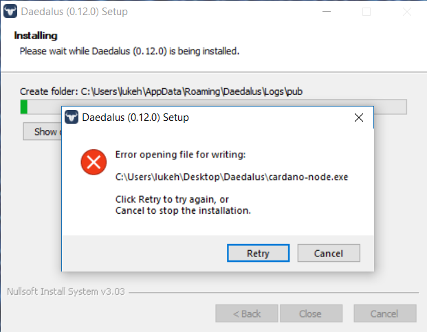
Task: Click the partially hidden Show details button
Action: coord(43,132)
